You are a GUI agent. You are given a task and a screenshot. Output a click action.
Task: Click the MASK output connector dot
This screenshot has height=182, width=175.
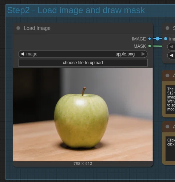[x=150, y=46]
